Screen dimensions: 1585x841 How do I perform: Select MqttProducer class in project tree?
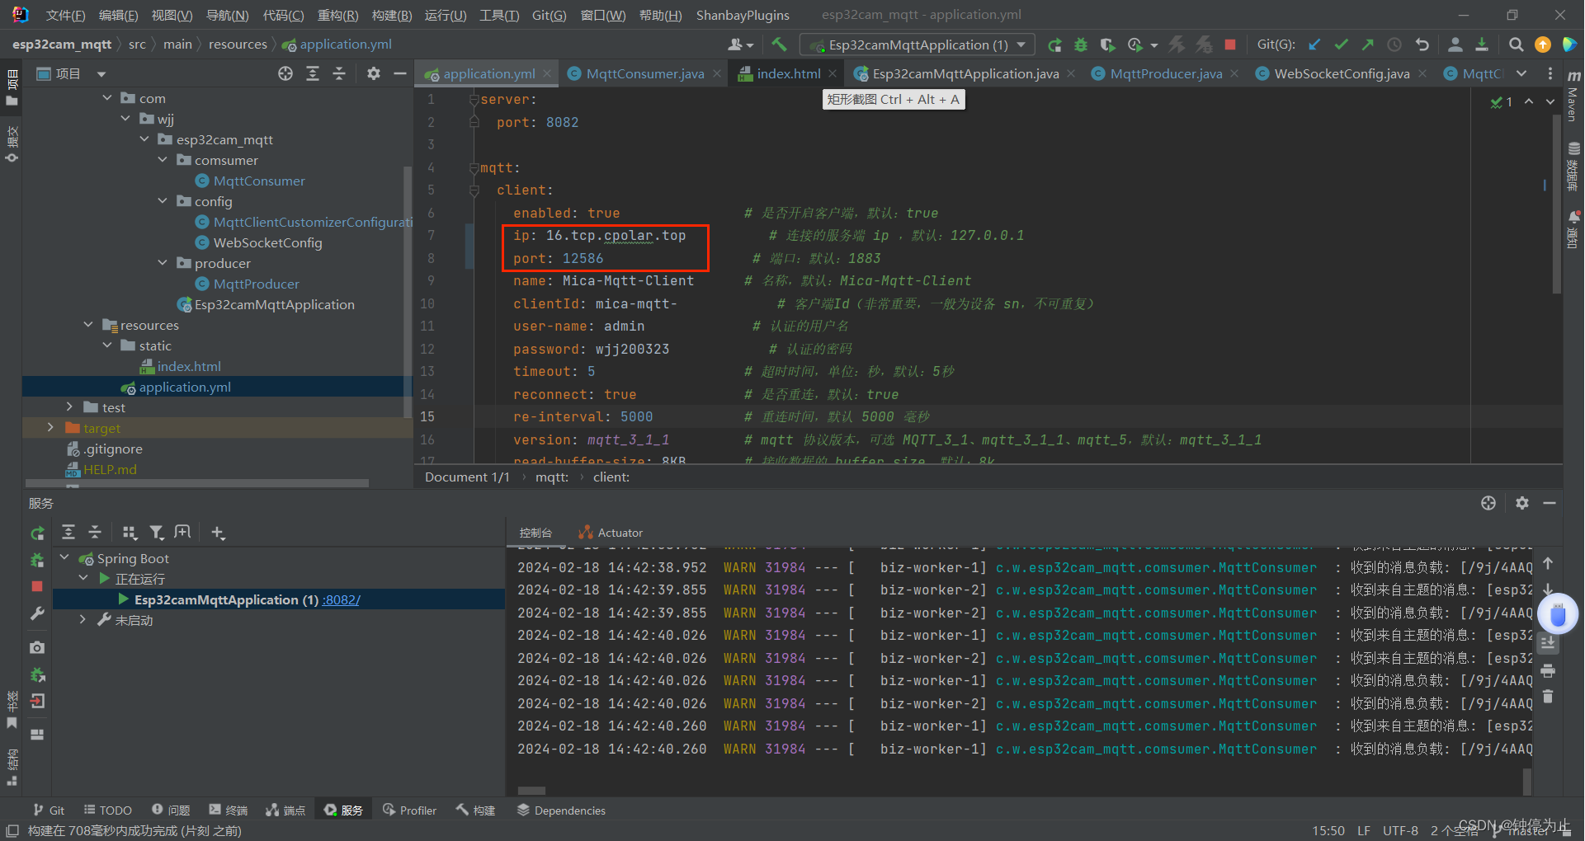pos(256,284)
